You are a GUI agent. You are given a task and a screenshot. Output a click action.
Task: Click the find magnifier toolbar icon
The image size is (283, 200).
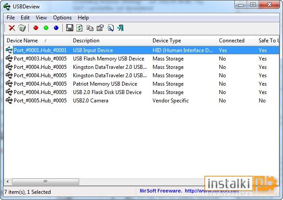pyautogui.click(x=111, y=28)
